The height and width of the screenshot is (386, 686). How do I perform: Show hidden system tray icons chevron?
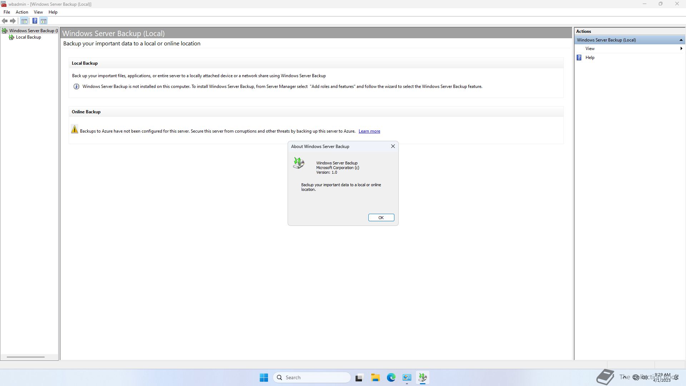click(625, 377)
